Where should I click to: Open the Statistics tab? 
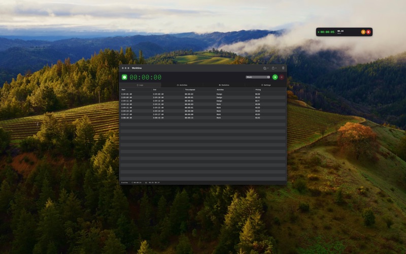click(x=224, y=85)
